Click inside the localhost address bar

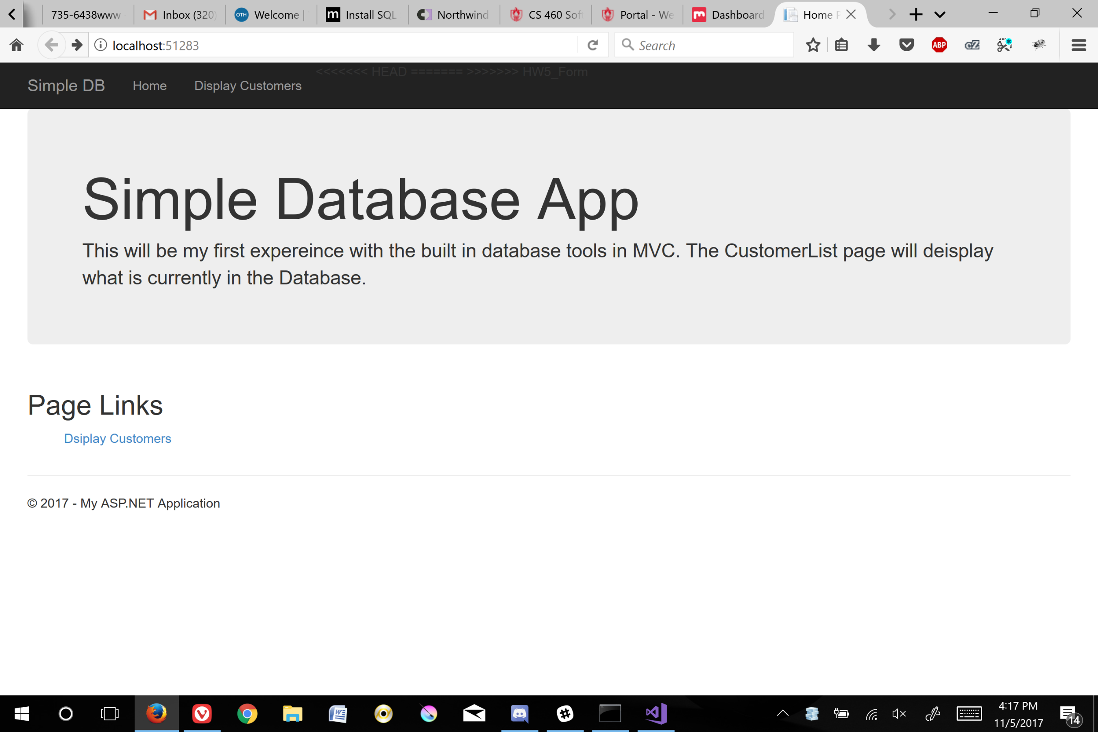327,45
